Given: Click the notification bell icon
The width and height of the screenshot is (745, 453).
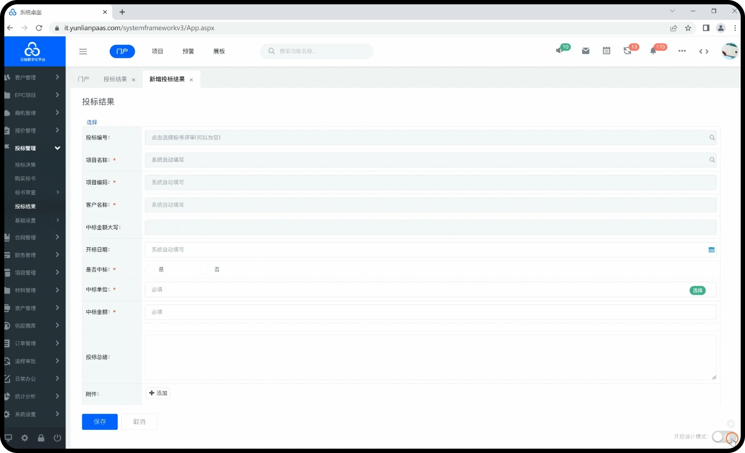Looking at the screenshot, I should click(x=653, y=51).
